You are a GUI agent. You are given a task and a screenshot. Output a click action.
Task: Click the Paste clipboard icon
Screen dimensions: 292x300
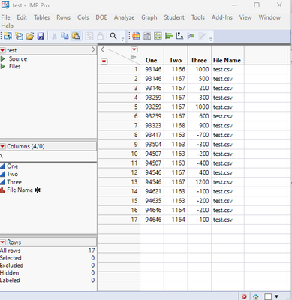tap(76, 36)
